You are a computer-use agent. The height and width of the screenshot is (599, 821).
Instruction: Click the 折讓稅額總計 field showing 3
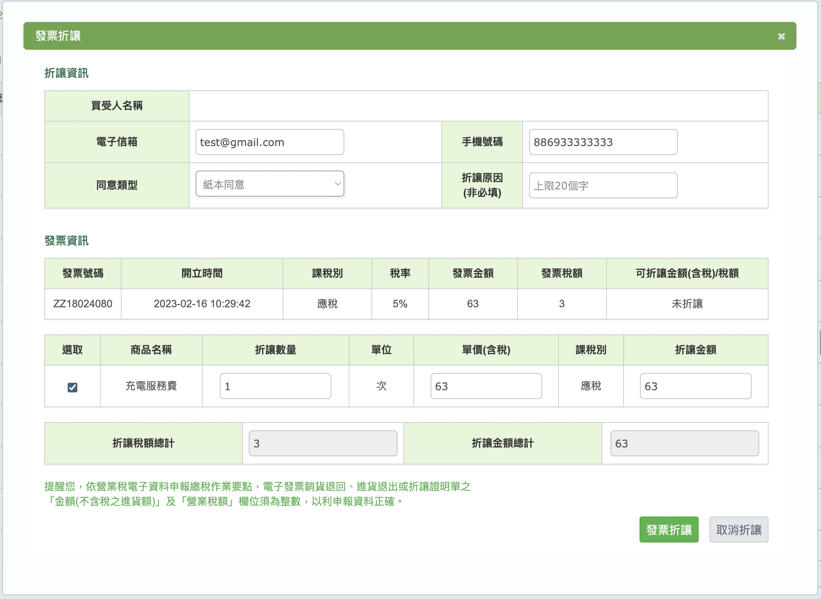(x=323, y=443)
